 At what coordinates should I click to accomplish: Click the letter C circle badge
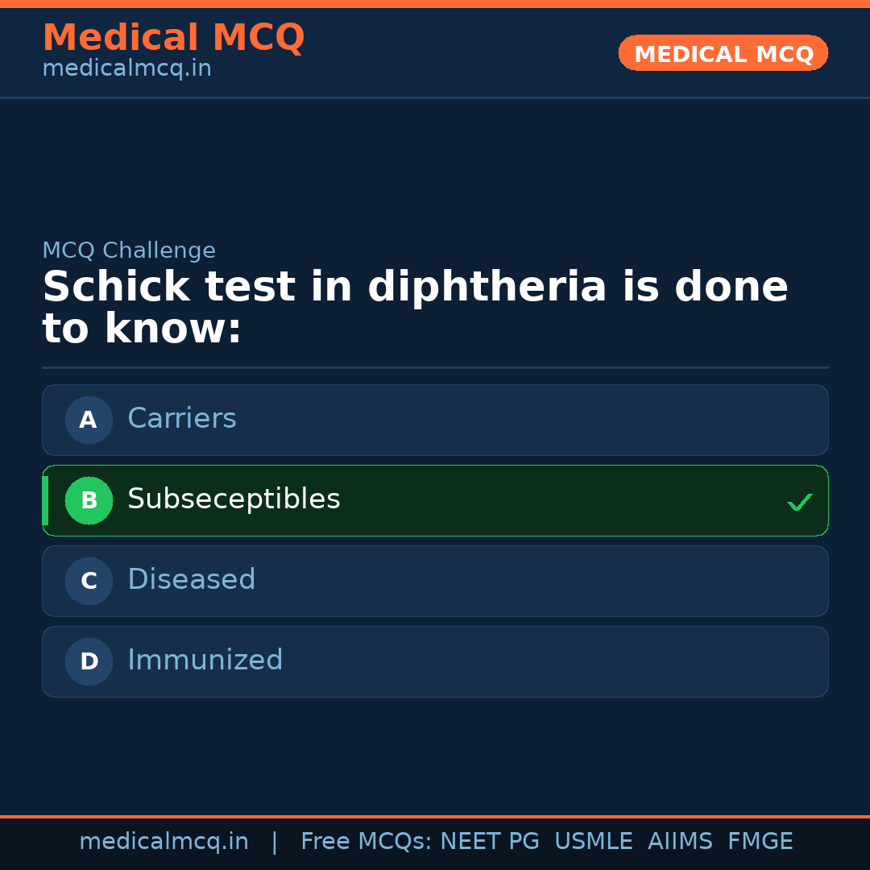[89, 581]
